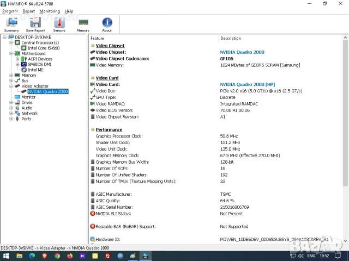Collapse the Motherboard tree node
Image resolution: width=349 pixels, height=261 pixels.
click(11, 53)
